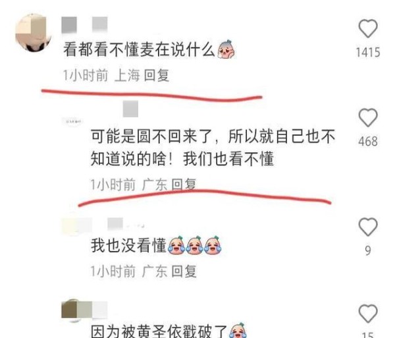Click 回复 under the 可能是圆不回来了 comment

point(184,184)
